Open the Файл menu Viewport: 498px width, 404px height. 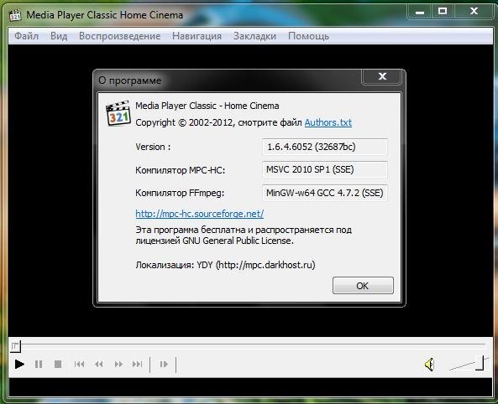click(26, 36)
